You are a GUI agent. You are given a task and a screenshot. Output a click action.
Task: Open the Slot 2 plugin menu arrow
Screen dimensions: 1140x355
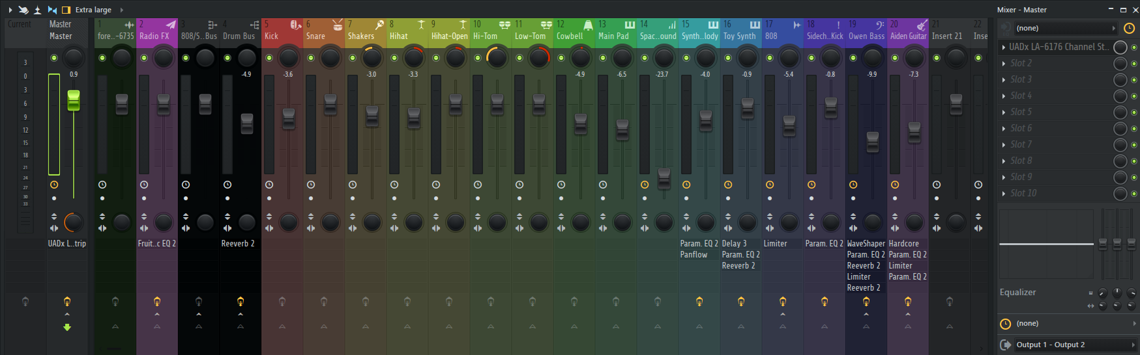click(1004, 63)
